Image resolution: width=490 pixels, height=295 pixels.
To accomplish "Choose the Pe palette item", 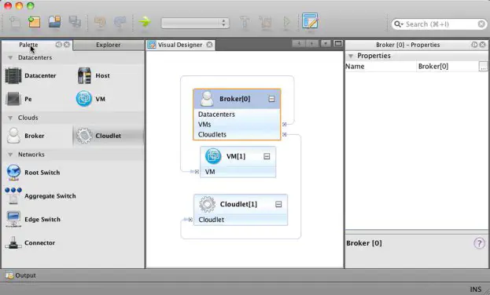I will pyautogui.click(x=19, y=99).
